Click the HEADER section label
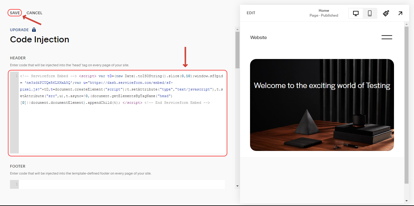Viewport: 414px width, 206px height. [18, 58]
